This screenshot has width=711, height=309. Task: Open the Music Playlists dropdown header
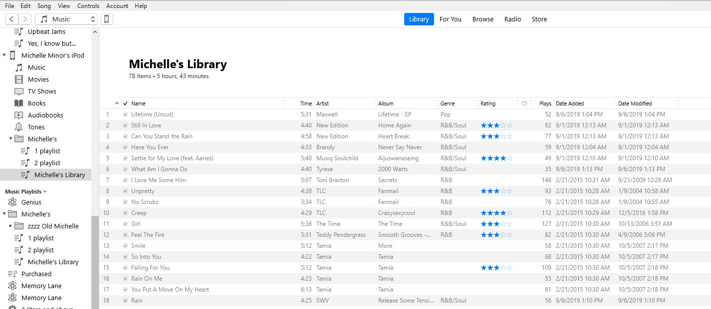[26, 191]
